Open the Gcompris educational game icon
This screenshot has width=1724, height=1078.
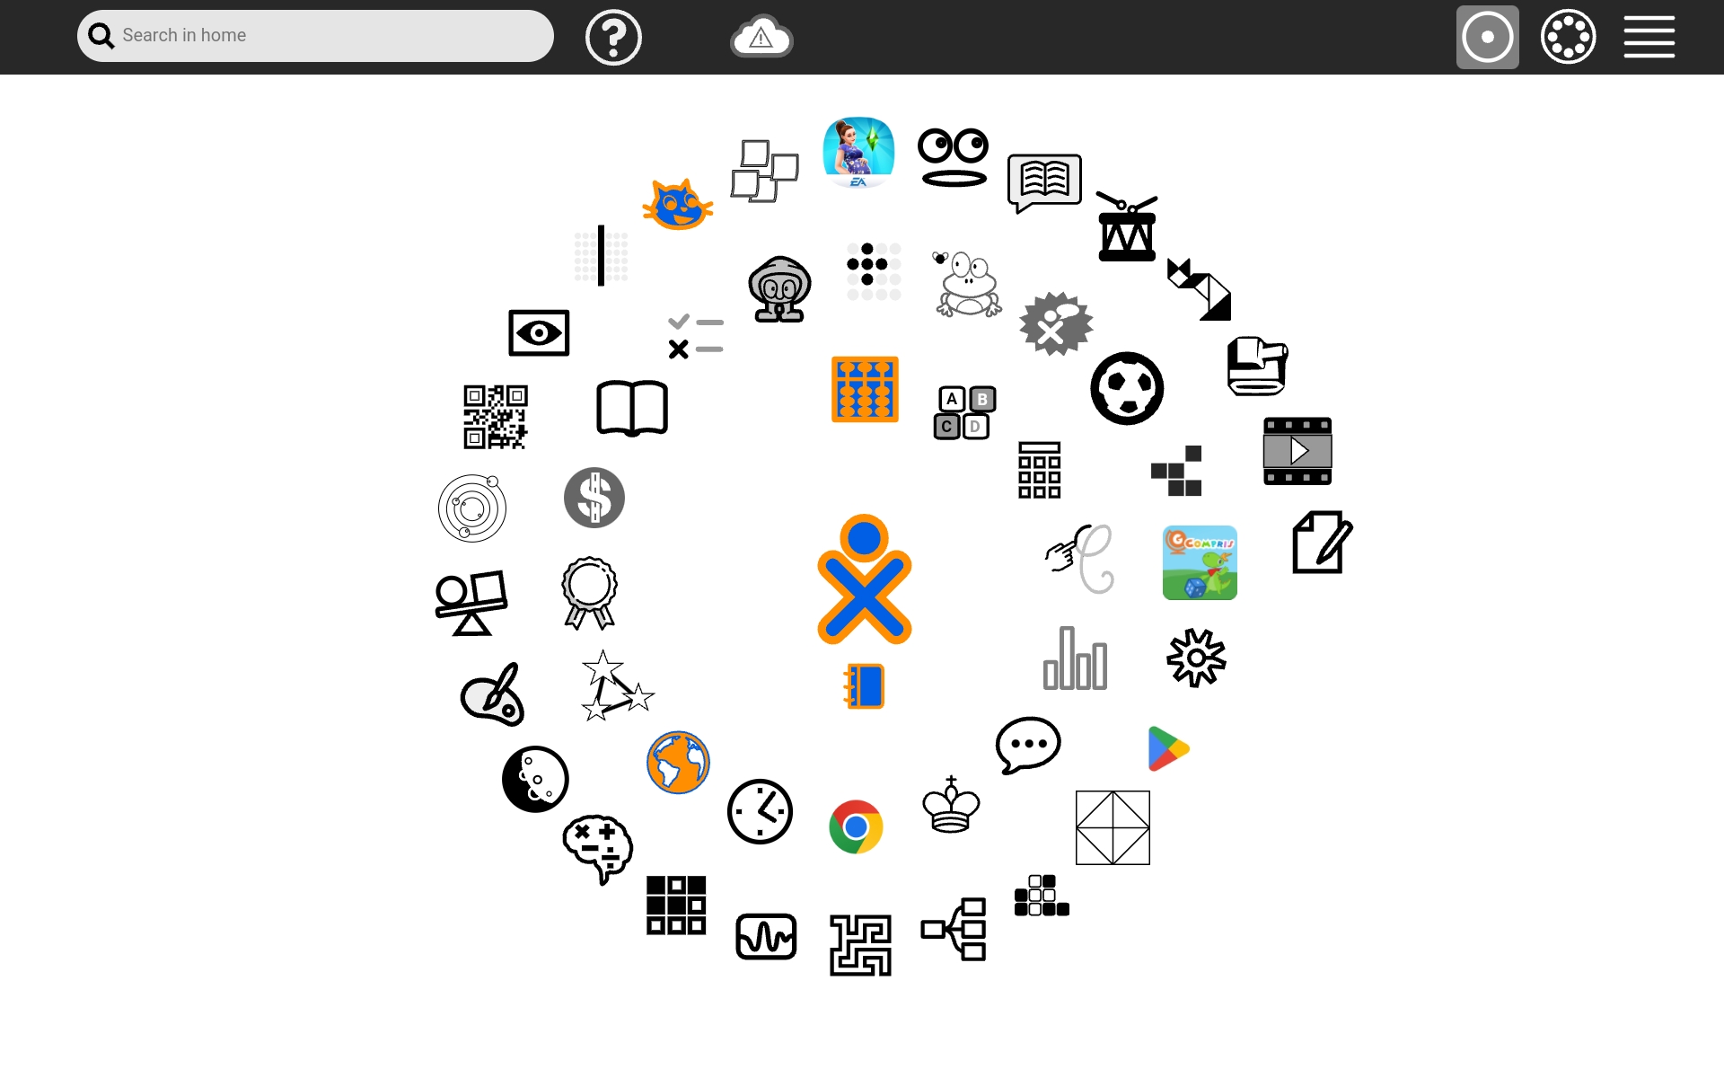click(x=1201, y=561)
